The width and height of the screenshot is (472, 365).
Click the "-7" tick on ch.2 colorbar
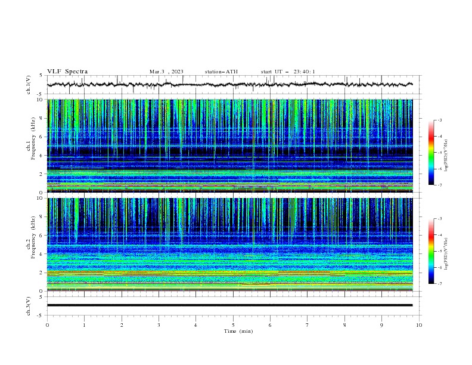439,283
